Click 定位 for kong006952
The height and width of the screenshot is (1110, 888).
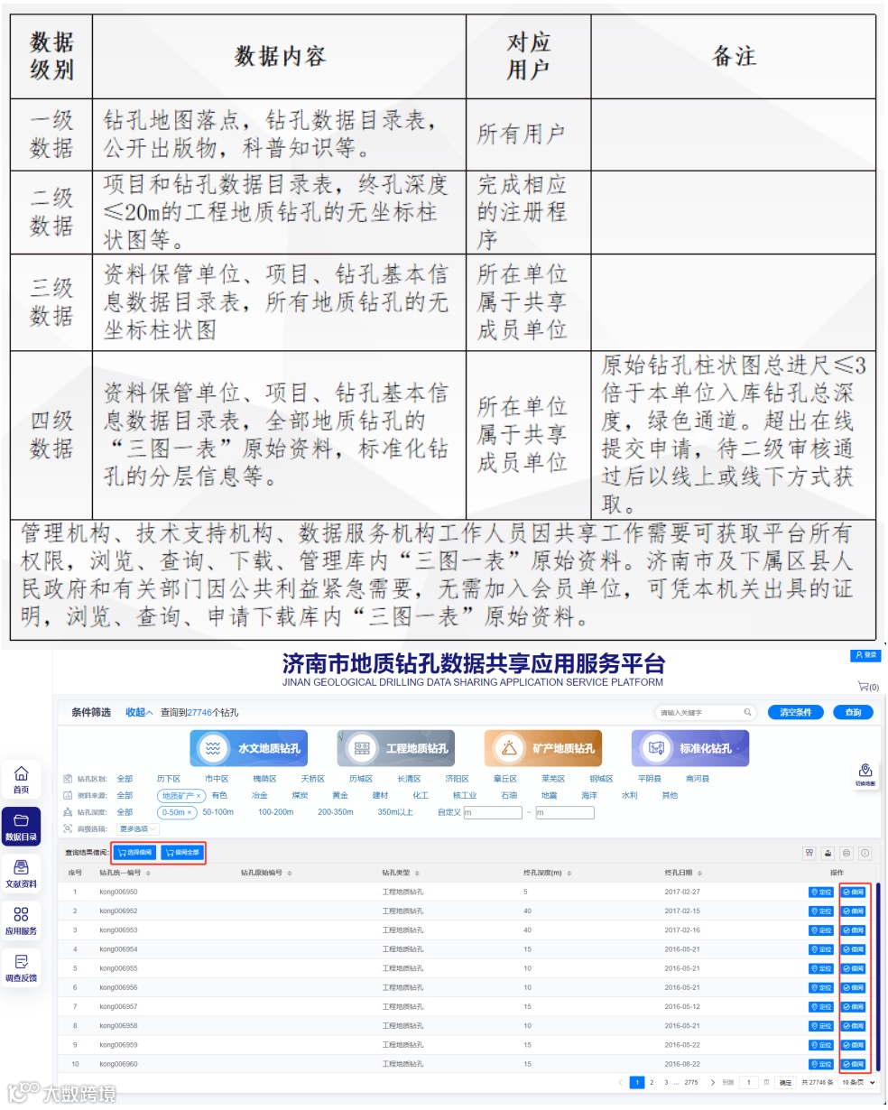821,911
